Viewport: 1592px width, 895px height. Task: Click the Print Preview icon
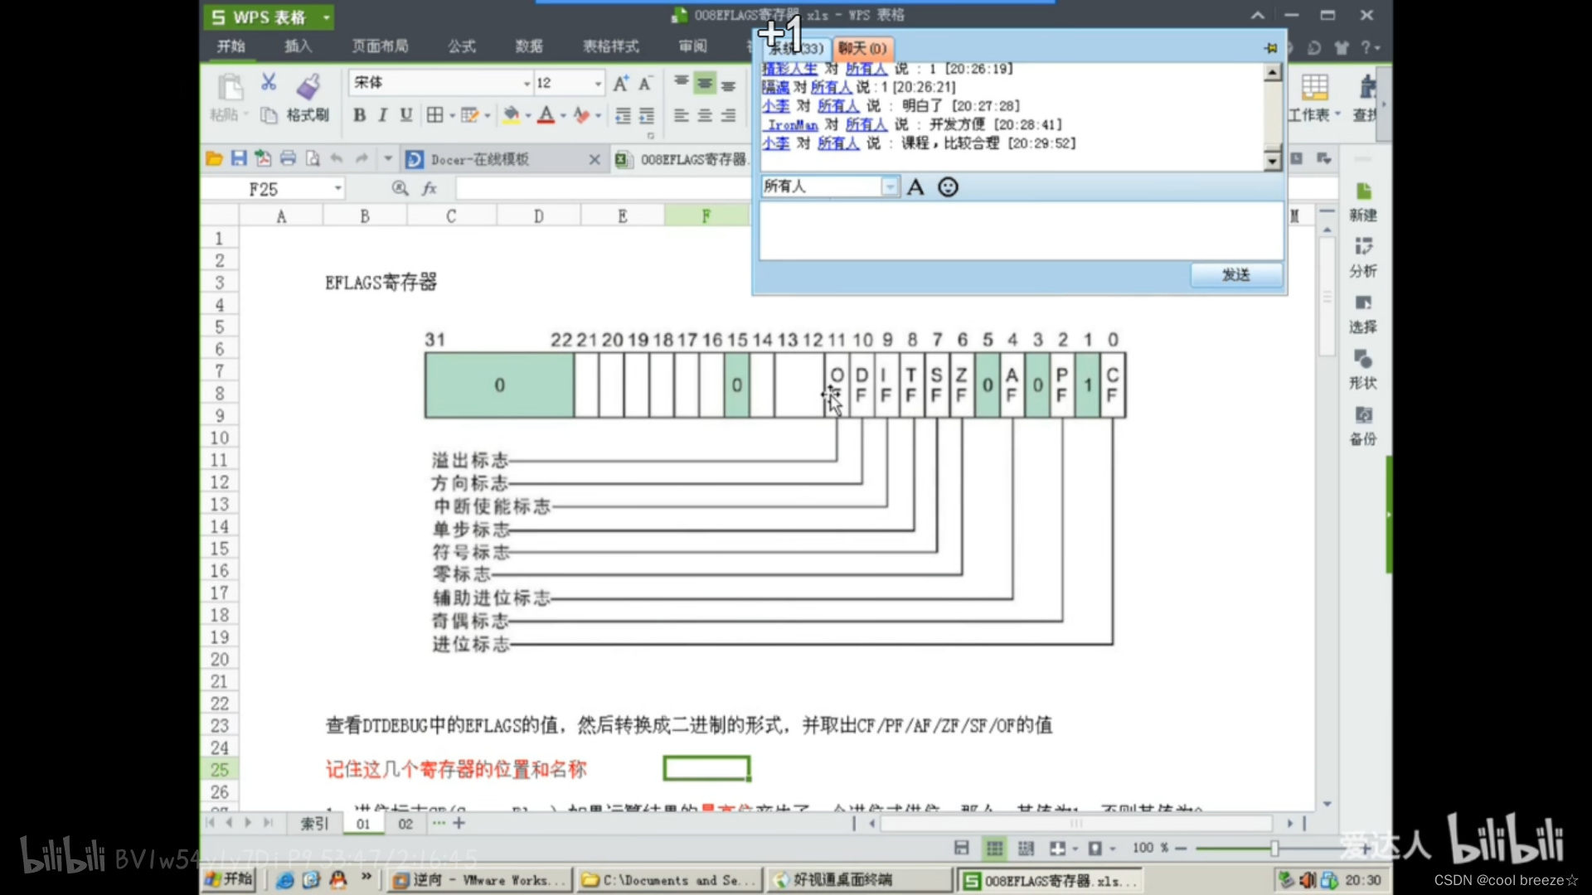click(313, 158)
